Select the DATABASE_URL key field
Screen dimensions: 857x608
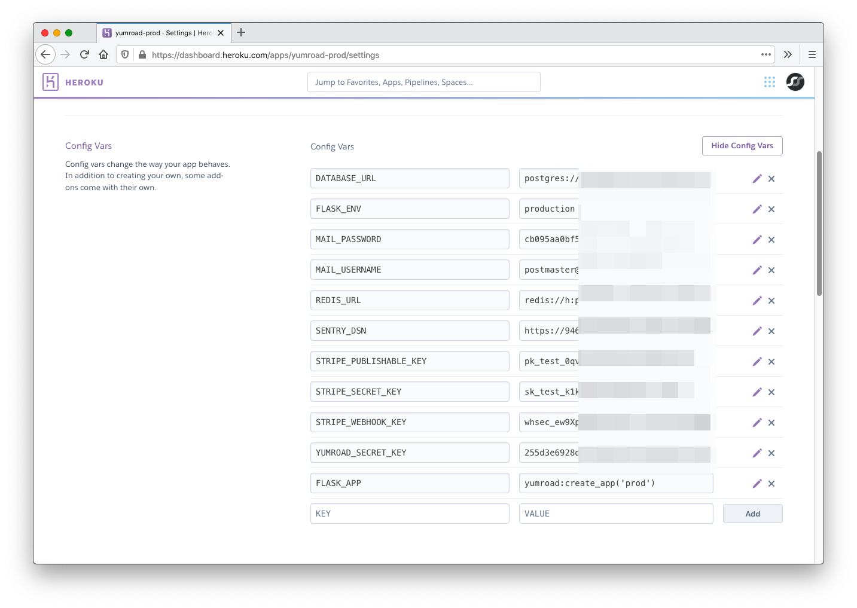(x=410, y=178)
